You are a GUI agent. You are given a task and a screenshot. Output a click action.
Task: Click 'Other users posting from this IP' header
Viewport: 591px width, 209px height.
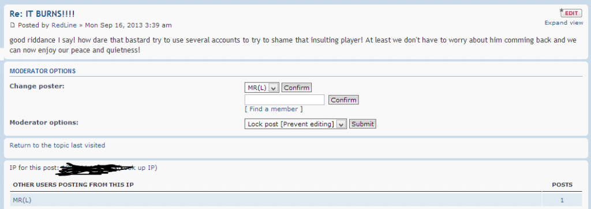coord(73,185)
